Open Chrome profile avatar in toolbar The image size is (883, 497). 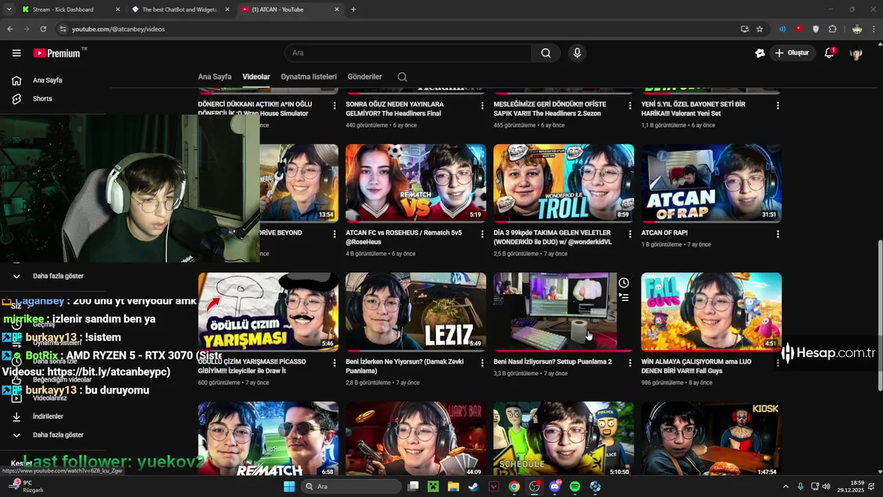click(x=857, y=29)
